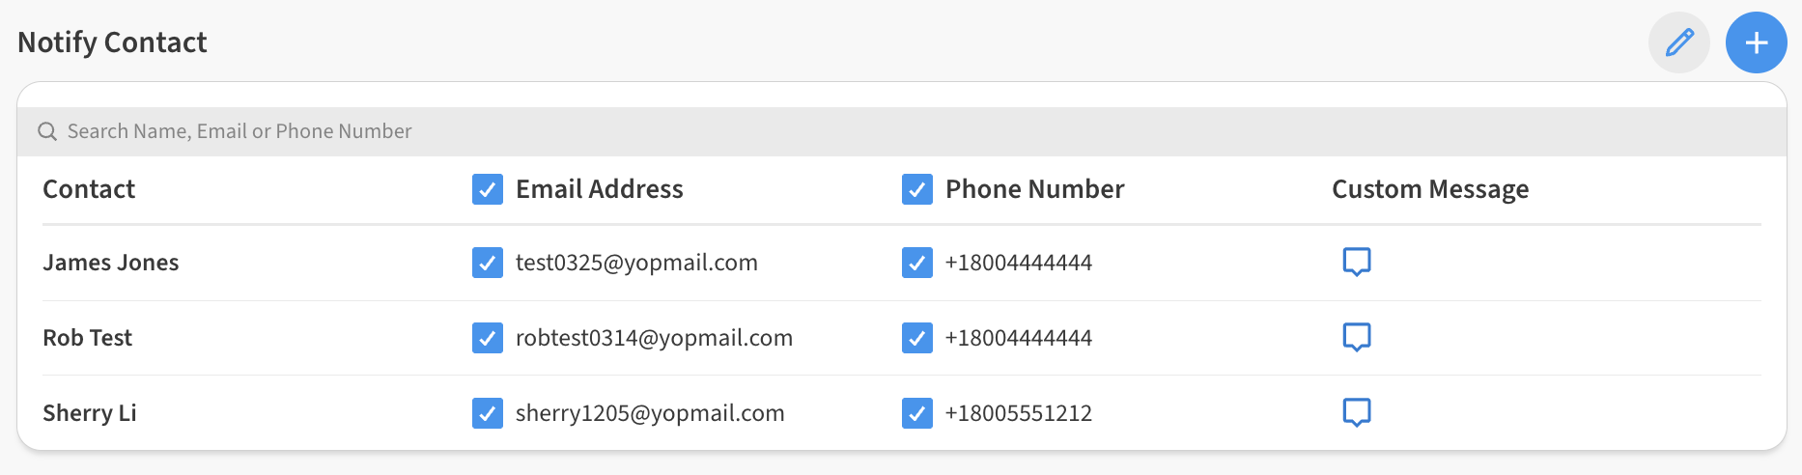
Task: Click the pencil edit icon
Action: tap(1679, 42)
